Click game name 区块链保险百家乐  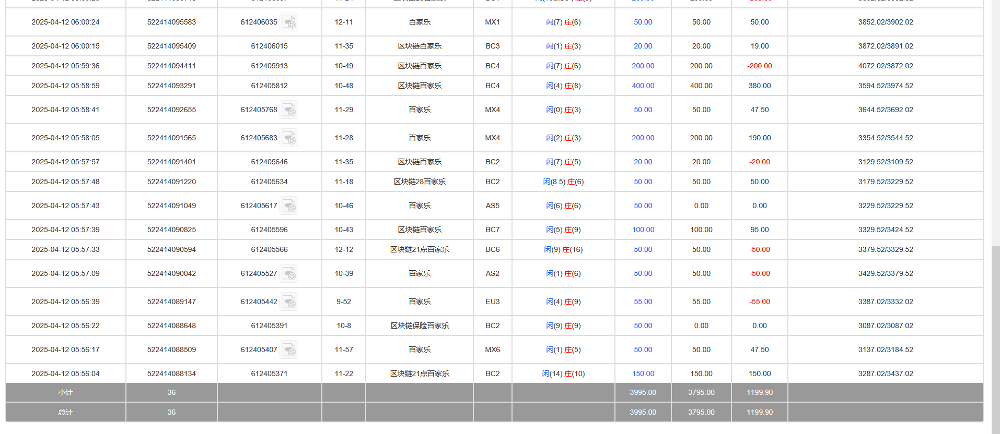coord(420,326)
